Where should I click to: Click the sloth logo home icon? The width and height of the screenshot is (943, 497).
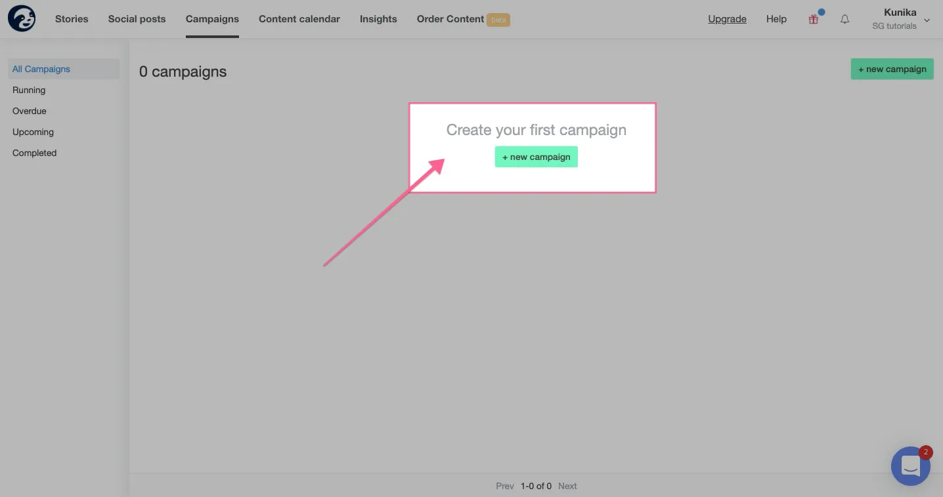22,18
